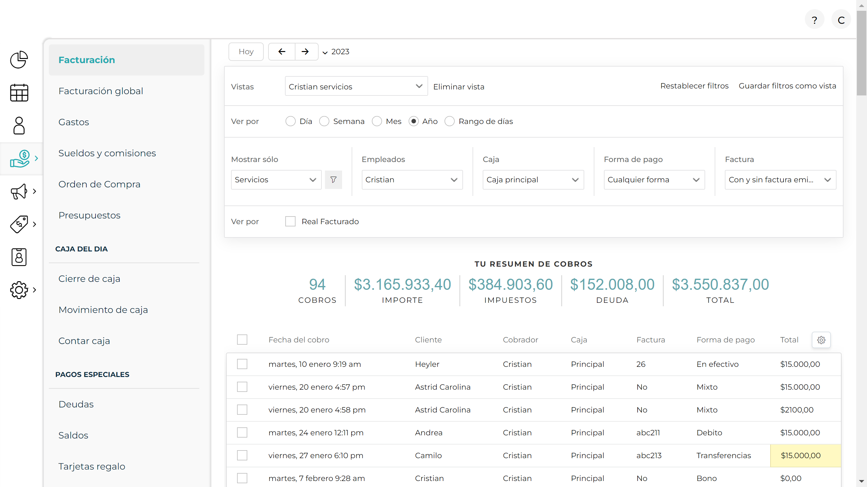867x487 pixels.
Task: Expand the settings gear menu chevron
Action: click(34, 290)
